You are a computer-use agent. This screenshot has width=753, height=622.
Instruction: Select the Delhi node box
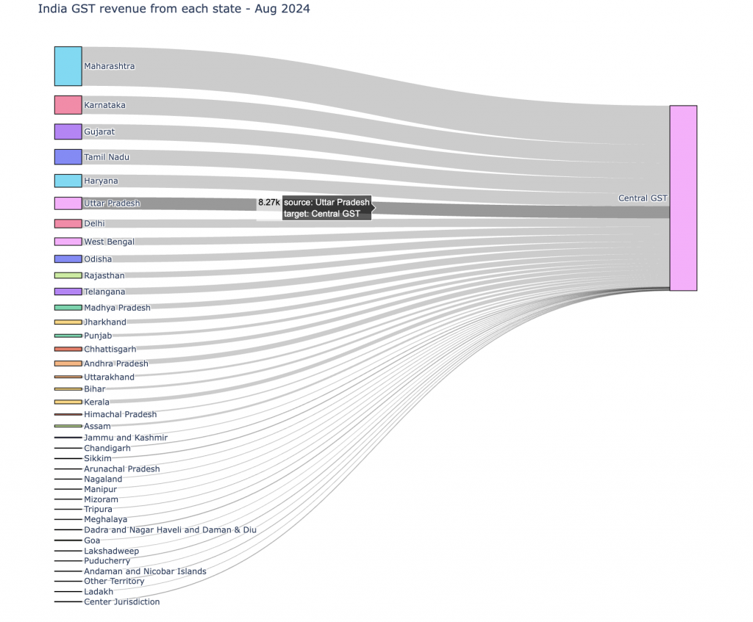[68, 223]
